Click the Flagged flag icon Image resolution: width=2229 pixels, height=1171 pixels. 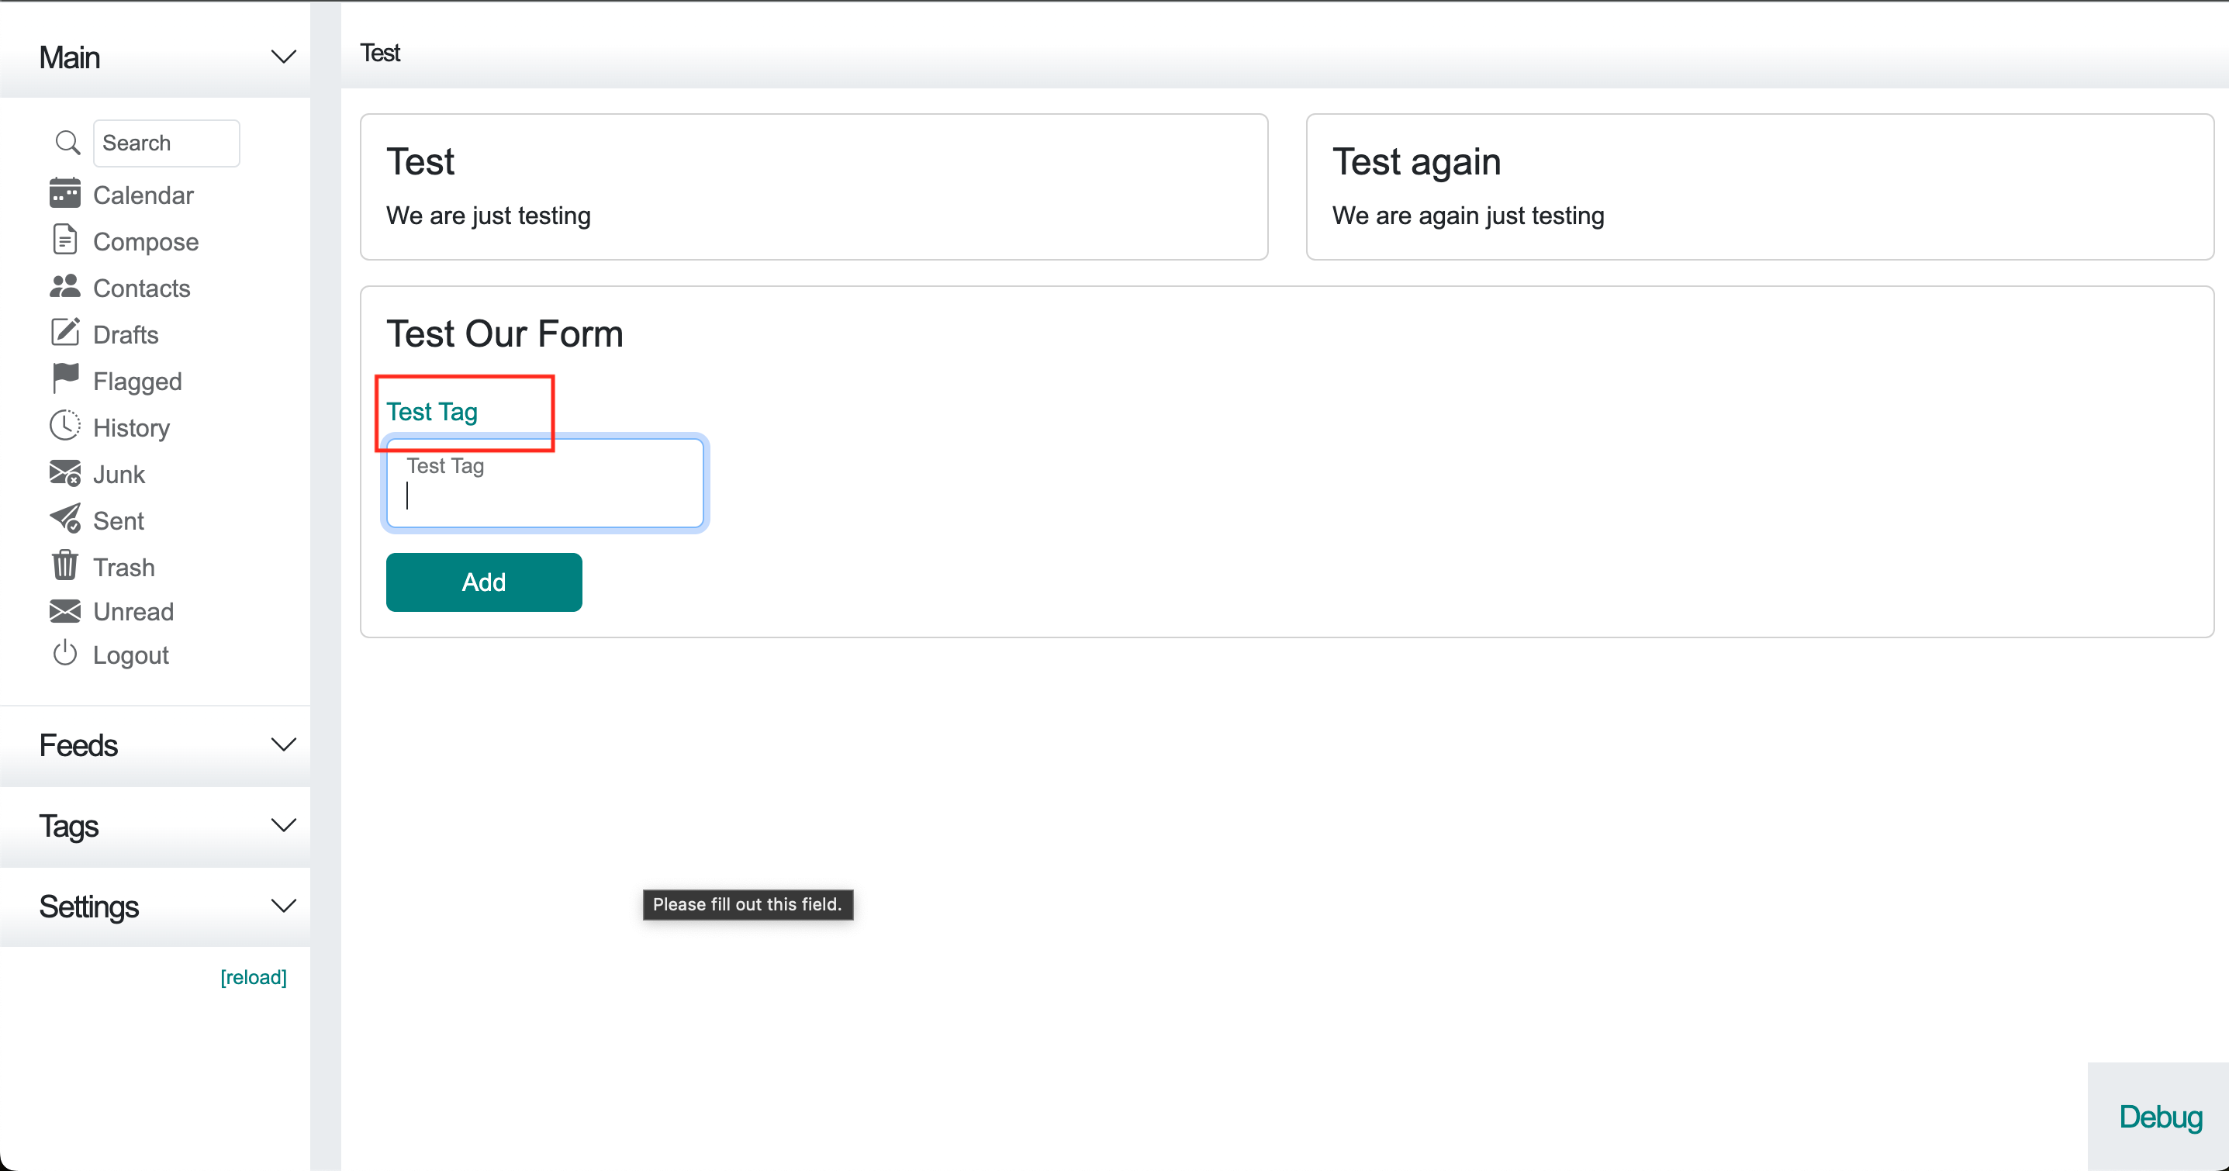pos(65,379)
